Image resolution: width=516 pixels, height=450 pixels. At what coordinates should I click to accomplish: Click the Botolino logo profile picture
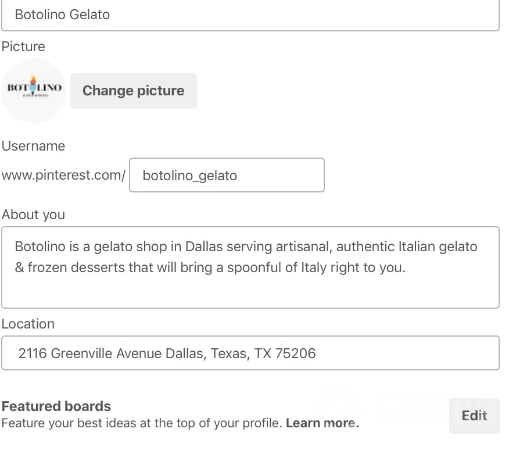(x=34, y=91)
